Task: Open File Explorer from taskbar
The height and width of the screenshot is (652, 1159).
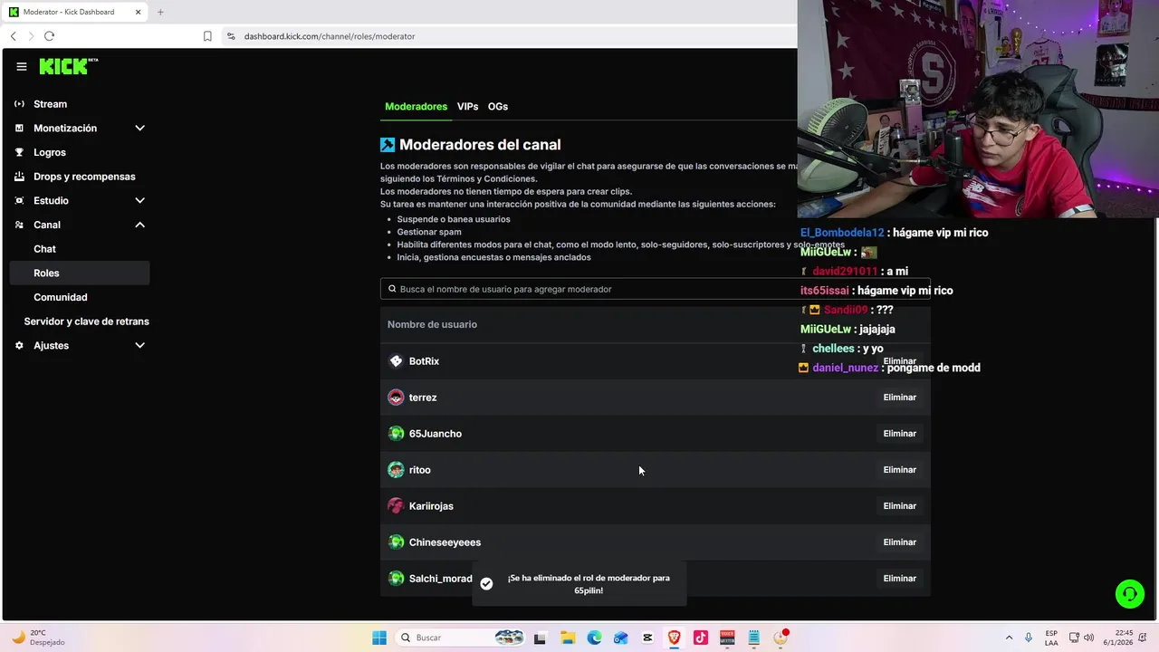Action: point(568,638)
